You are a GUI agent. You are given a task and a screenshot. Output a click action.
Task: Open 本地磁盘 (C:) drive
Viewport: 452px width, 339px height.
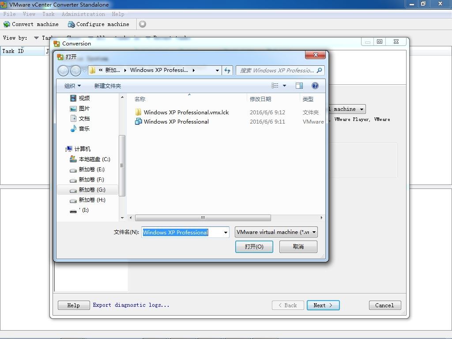[90, 159]
